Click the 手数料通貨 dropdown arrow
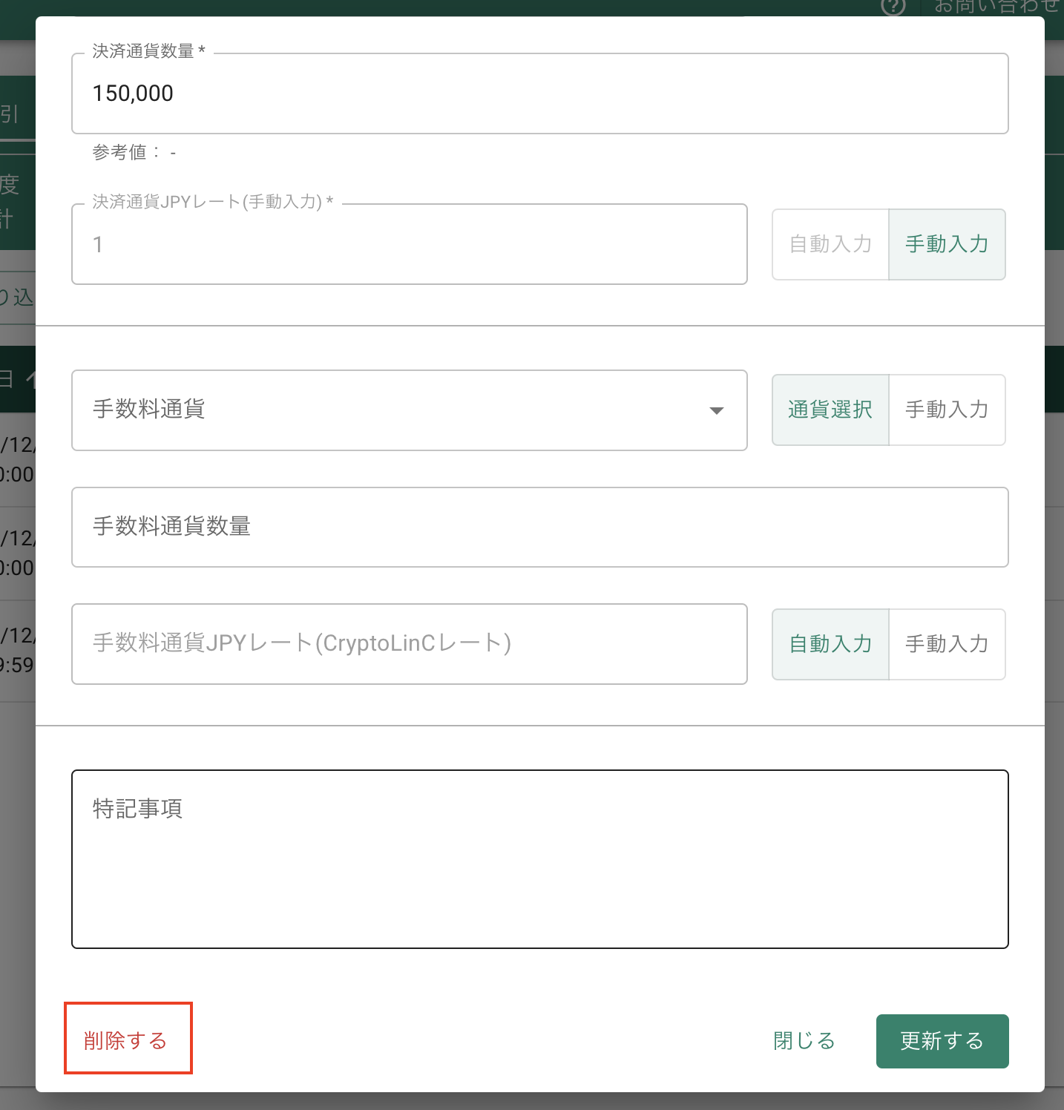This screenshot has width=1064, height=1110. (x=716, y=410)
